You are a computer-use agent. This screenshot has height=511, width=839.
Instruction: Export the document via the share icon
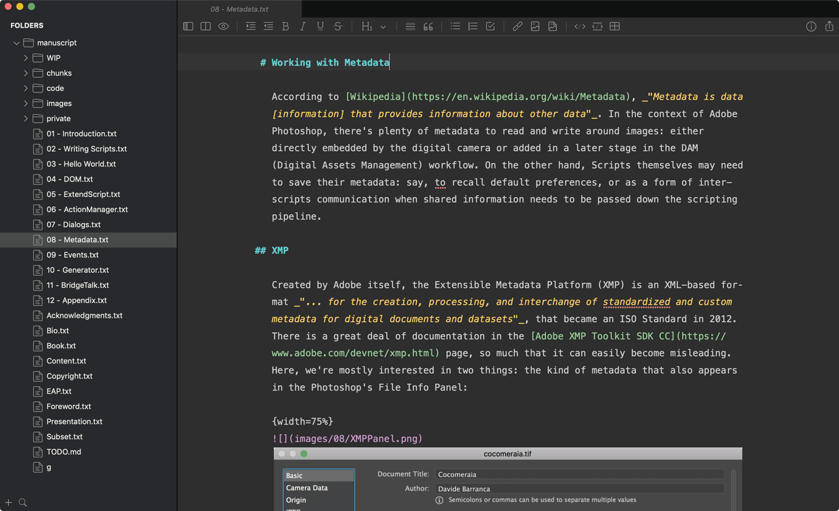tap(829, 27)
